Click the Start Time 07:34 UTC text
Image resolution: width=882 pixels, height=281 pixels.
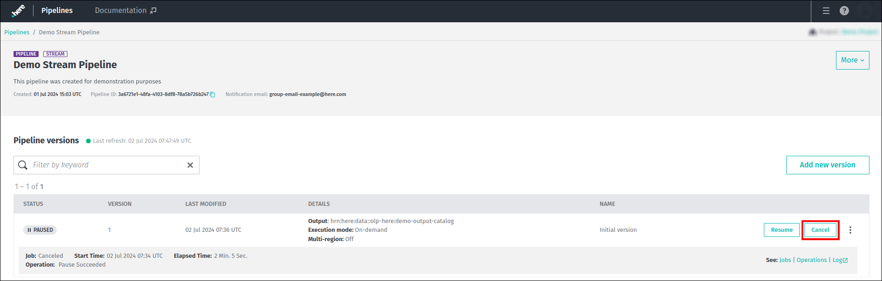pyautogui.click(x=119, y=256)
